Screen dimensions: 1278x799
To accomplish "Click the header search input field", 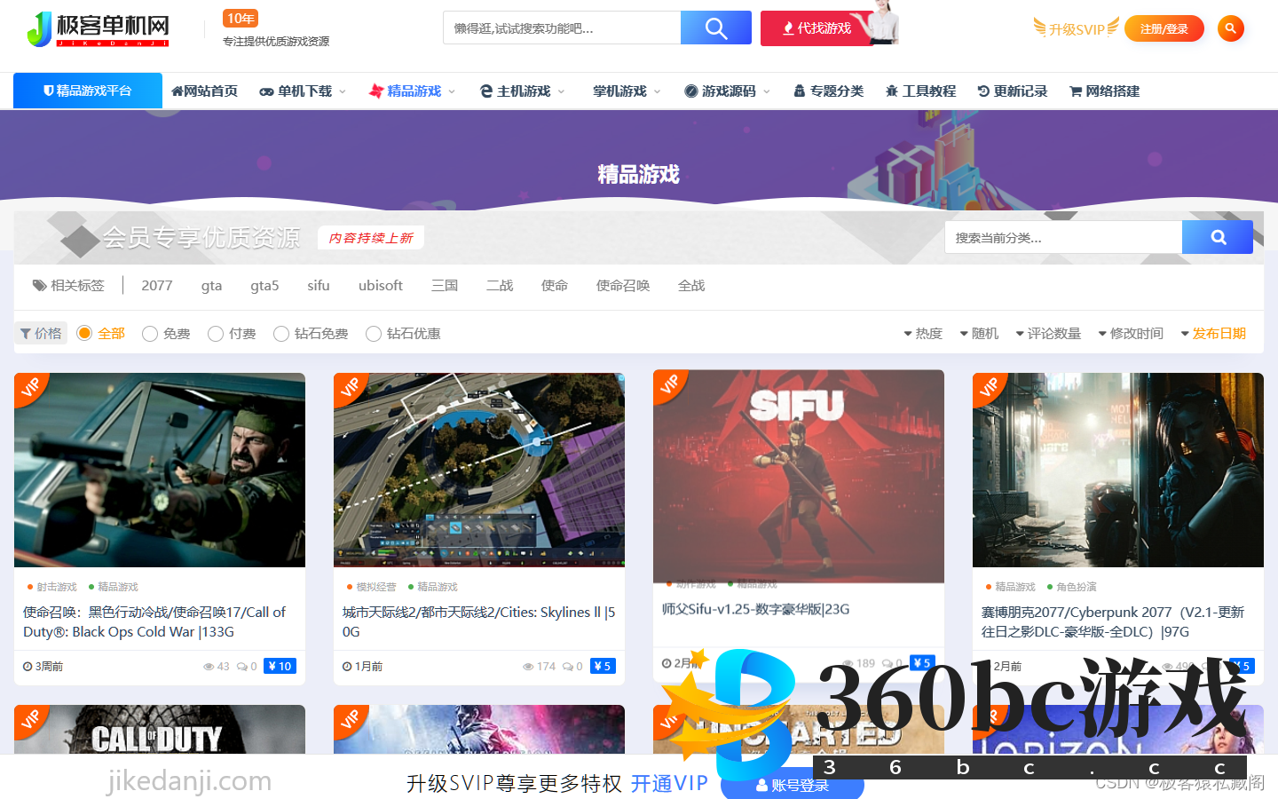I will point(562,28).
